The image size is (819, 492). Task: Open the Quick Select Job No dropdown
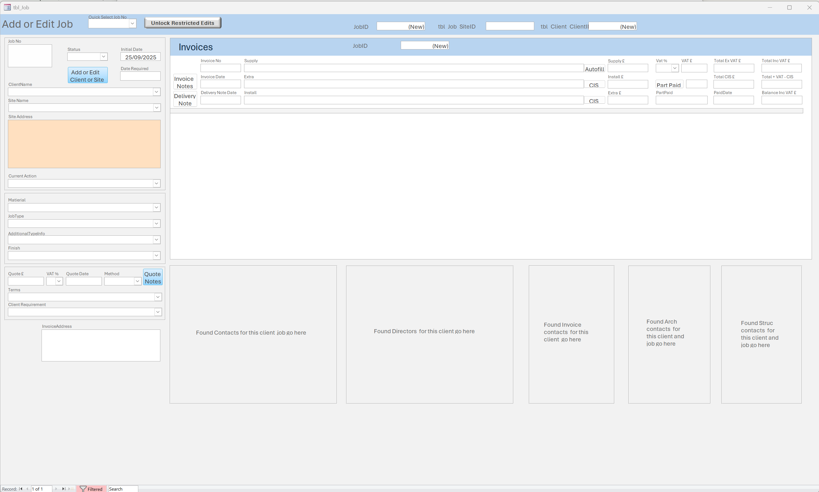pyautogui.click(x=132, y=23)
